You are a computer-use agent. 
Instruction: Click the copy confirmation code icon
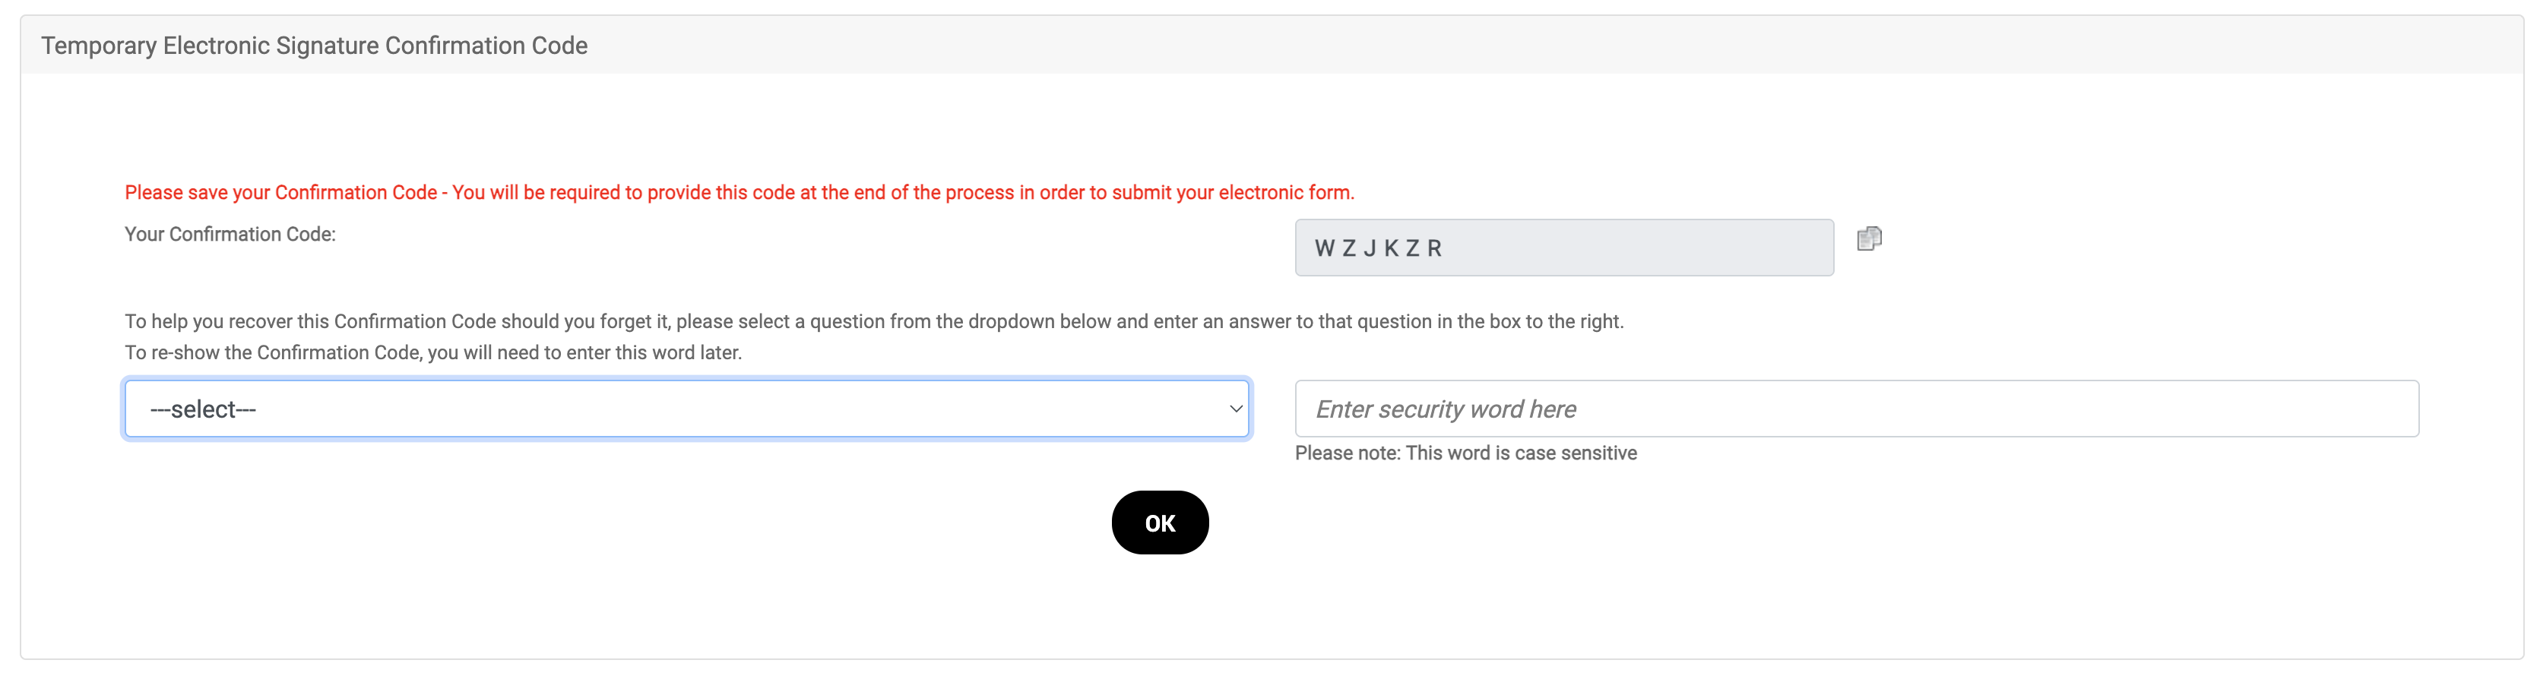[x=1868, y=238]
